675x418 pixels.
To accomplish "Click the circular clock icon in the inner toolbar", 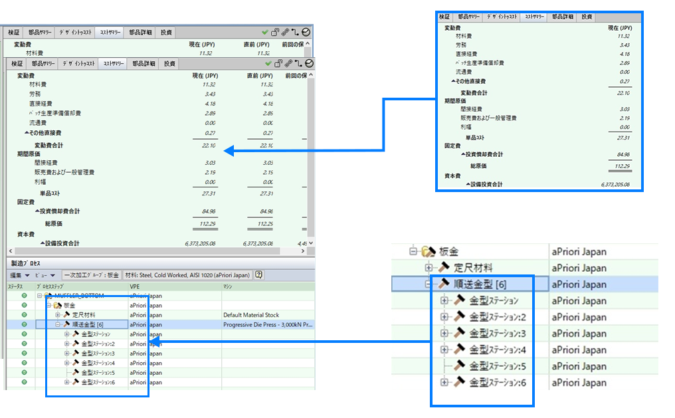I will point(309,63).
